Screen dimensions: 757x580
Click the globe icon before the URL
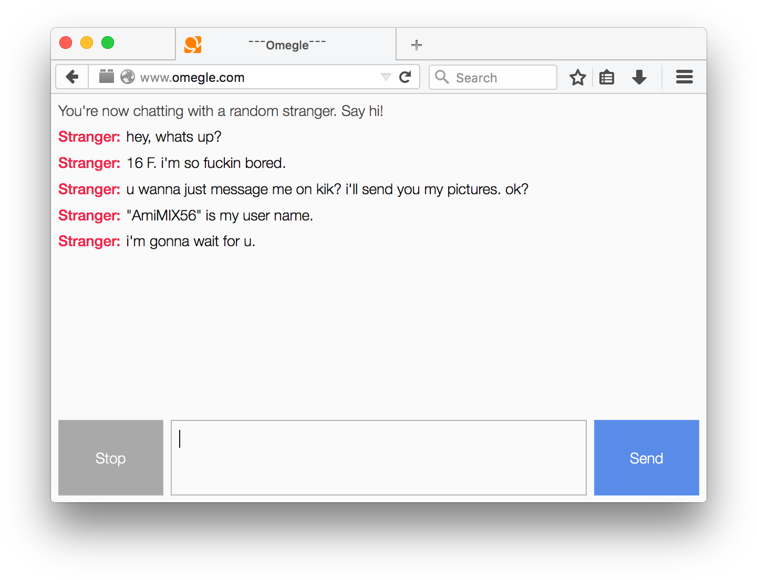click(128, 77)
